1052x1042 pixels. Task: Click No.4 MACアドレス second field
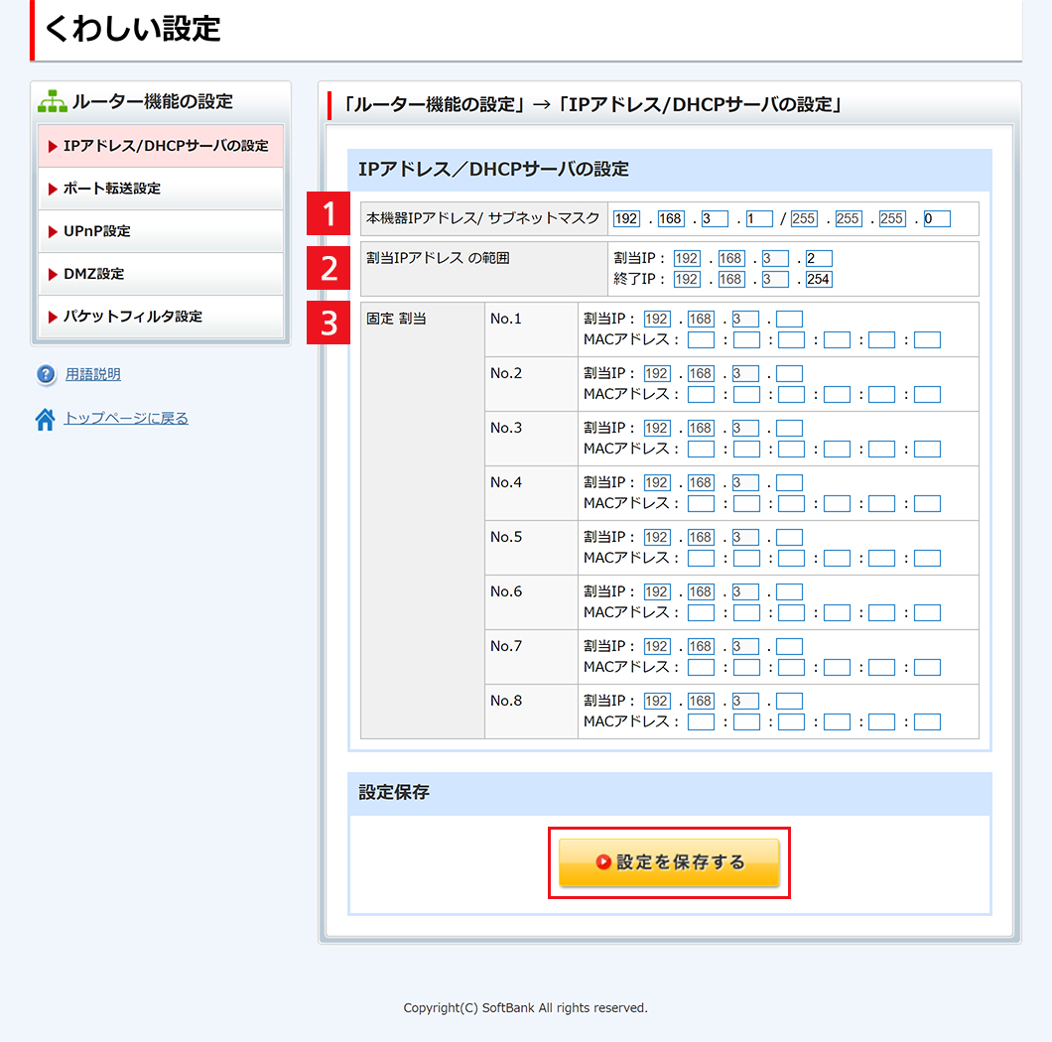coord(746,504)
